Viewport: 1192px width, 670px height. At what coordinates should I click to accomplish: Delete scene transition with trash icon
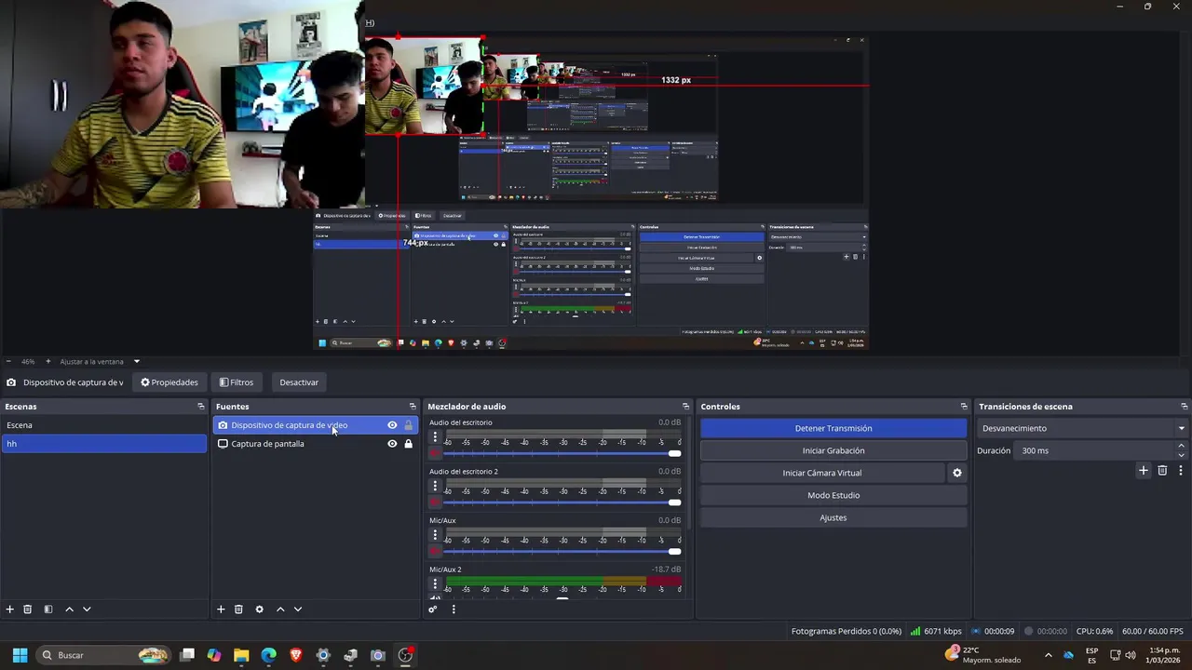point(1162,471)
